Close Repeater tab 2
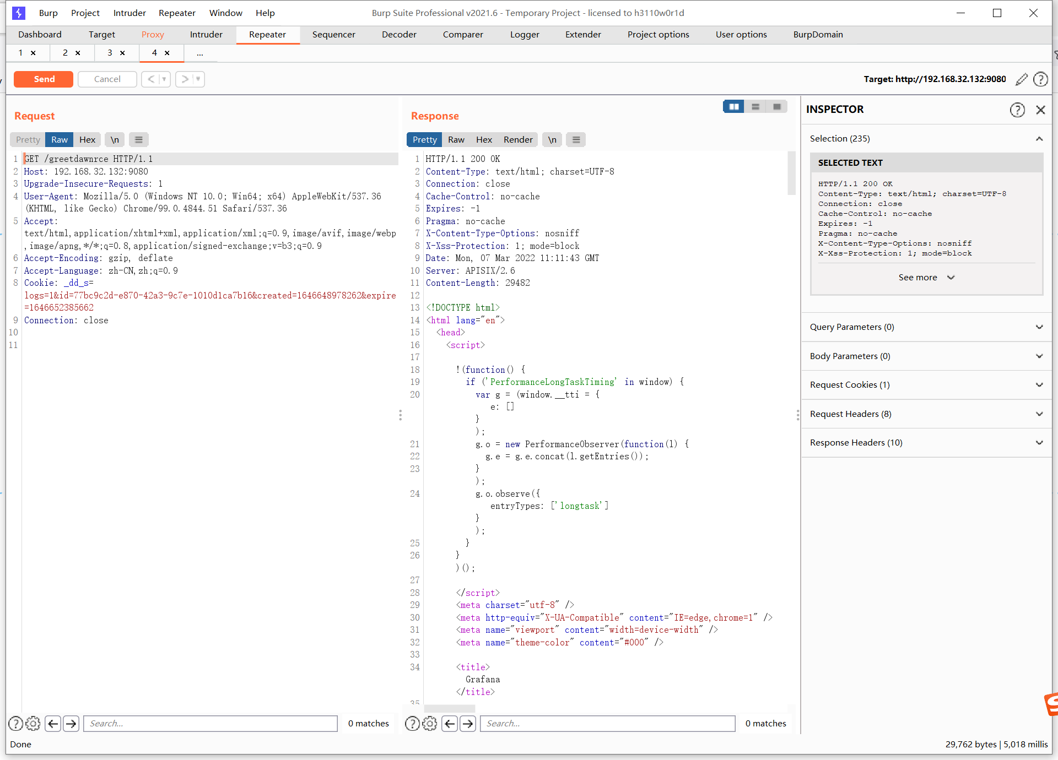The image size is (1058, 760). tap(78, 53)
